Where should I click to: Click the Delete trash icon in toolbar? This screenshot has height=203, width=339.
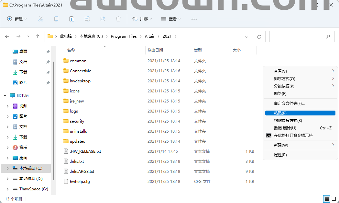(x=118, y=19)
